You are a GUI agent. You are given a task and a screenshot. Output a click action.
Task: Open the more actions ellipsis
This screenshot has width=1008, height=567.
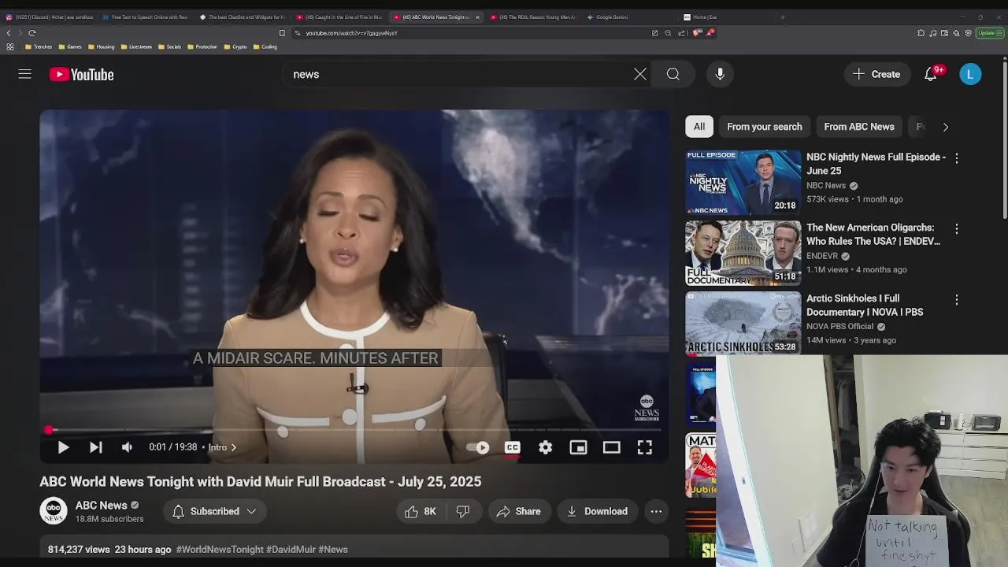[x=656, y=511]
